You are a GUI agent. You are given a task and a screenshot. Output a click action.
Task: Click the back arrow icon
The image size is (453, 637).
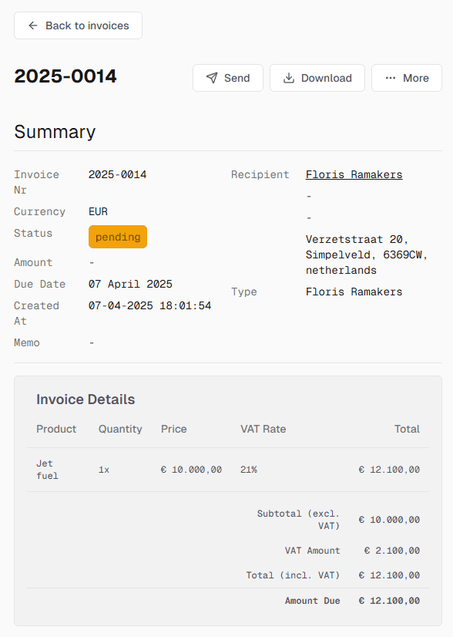point(33,25)
